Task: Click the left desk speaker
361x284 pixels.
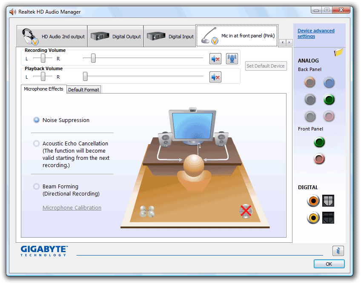Action: (x=165, y=139)
